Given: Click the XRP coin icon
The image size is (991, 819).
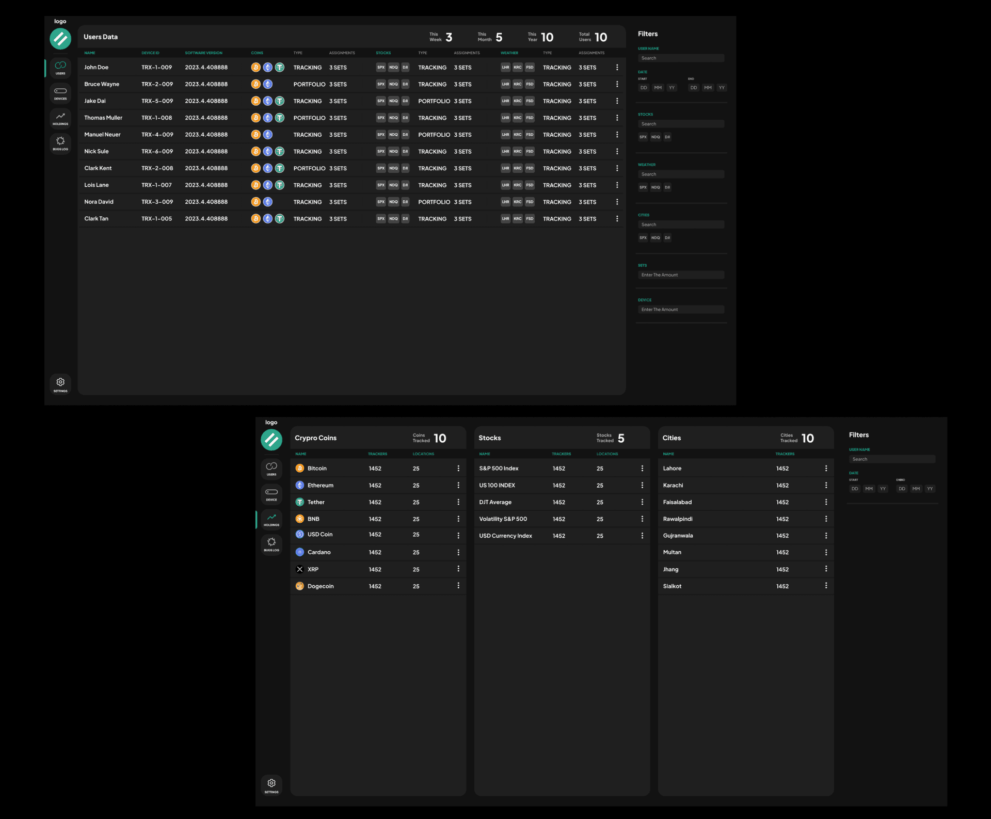Looking at the screenshot, I should click(300, 569).
